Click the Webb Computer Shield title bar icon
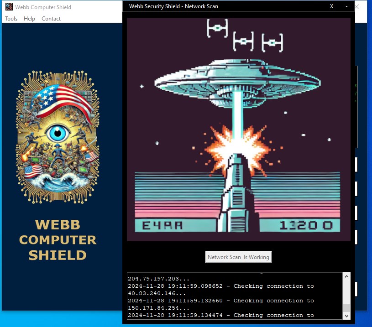Screen dimensions: 372x327 coord(9,7)
